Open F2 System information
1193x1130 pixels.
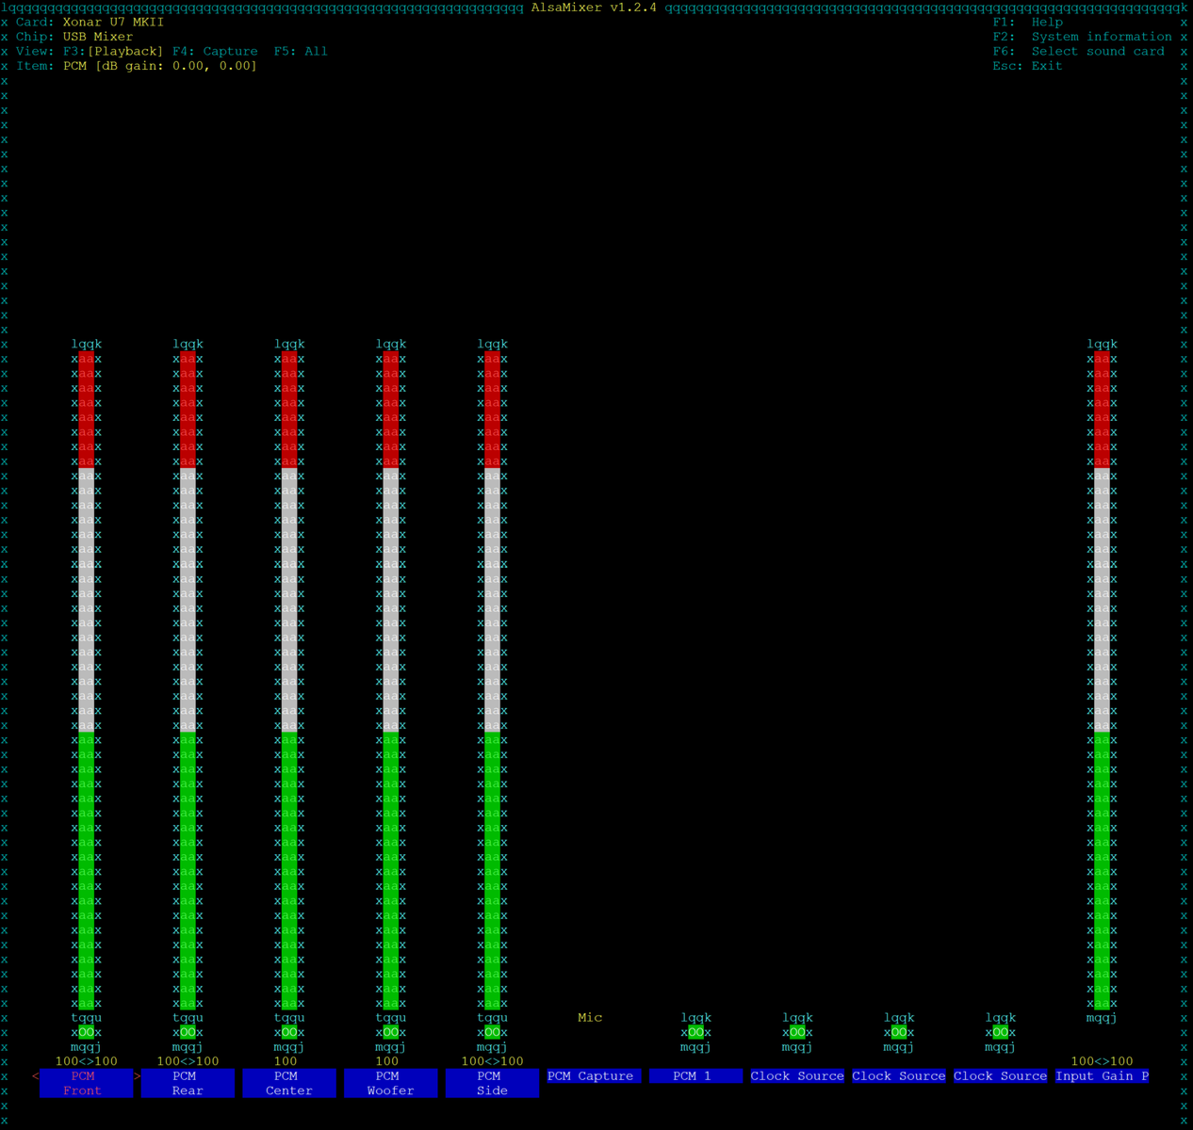[1082, 37]
